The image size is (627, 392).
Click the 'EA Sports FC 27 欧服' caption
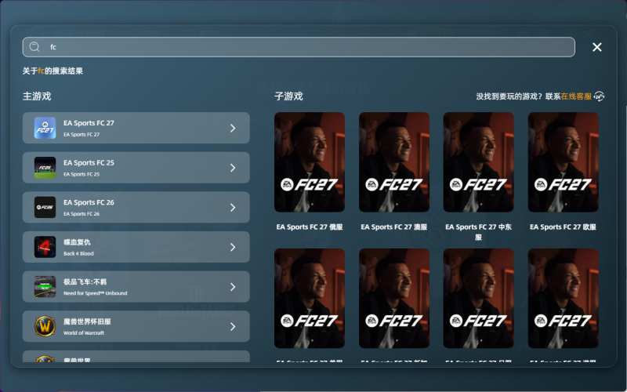[563, 227]
